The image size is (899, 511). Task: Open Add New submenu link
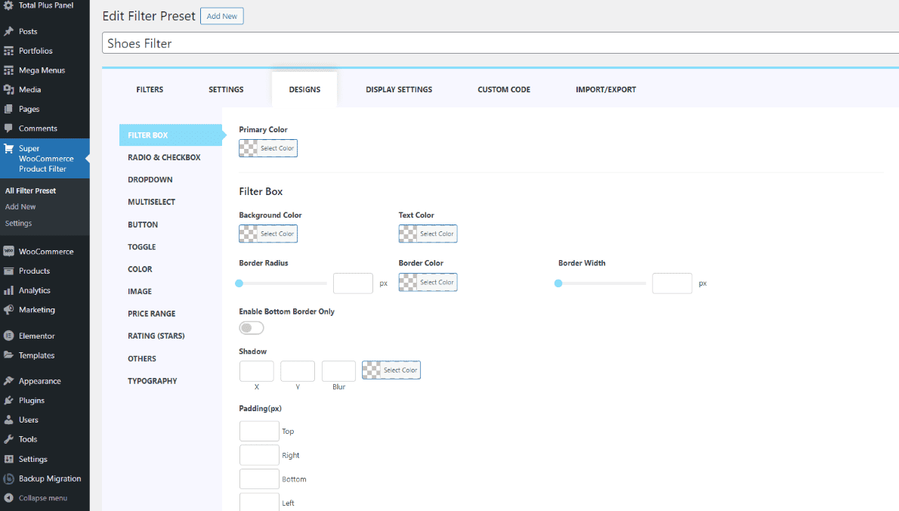pos(20,206)
